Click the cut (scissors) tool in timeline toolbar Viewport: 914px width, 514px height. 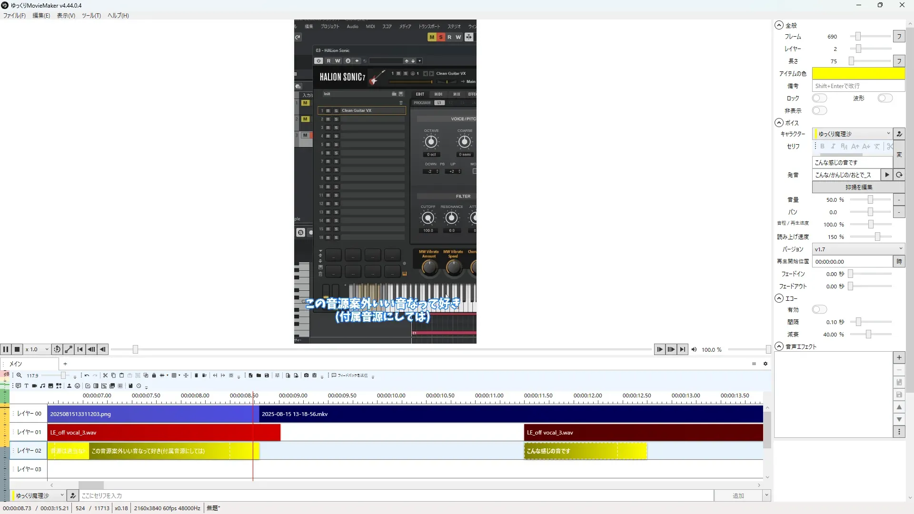tap(105, 376)
